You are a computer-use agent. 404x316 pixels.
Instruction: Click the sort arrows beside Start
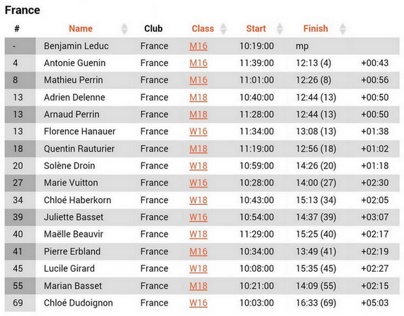[x=280, y=29]
